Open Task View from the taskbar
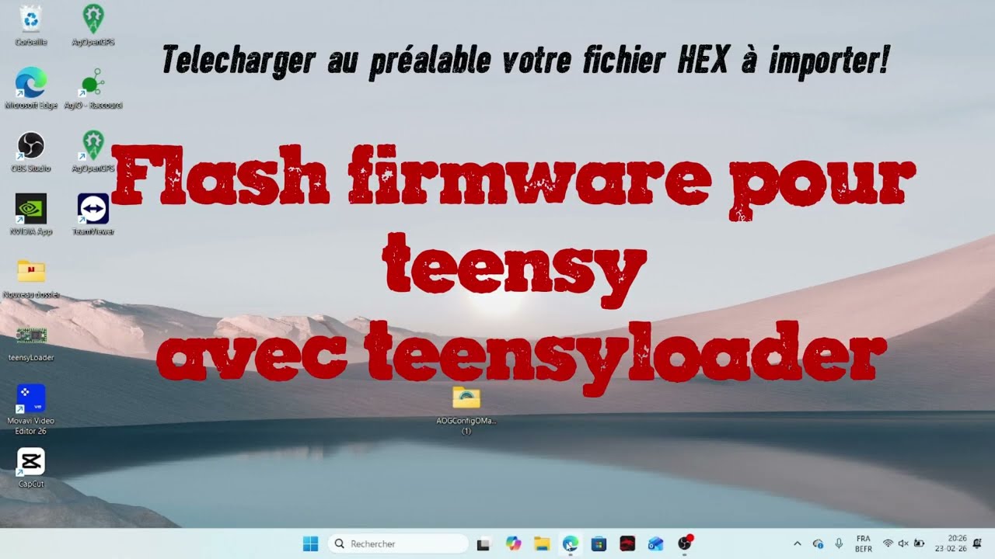Viewport: 995px width, 559px height. (x=484, y=543)
